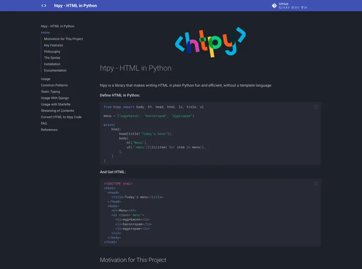
Task: Open the FAQ page in sidebar
Action: click(x=44, y=123)
